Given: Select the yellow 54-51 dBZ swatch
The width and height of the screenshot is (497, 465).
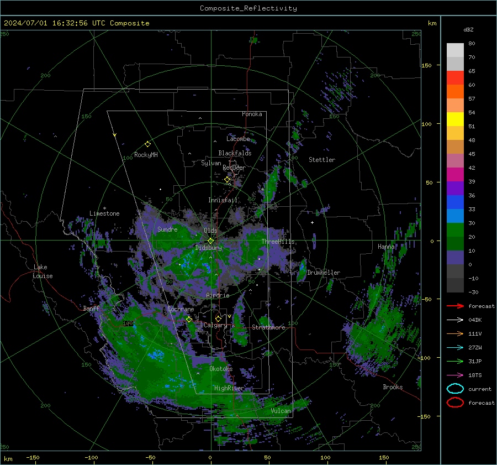Looking at the screenshot, I should tap(455, 119).
